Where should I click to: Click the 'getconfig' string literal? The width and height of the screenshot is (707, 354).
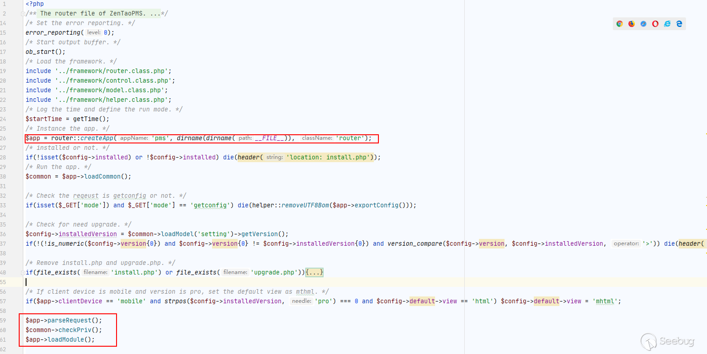click(x=210, y=205)
